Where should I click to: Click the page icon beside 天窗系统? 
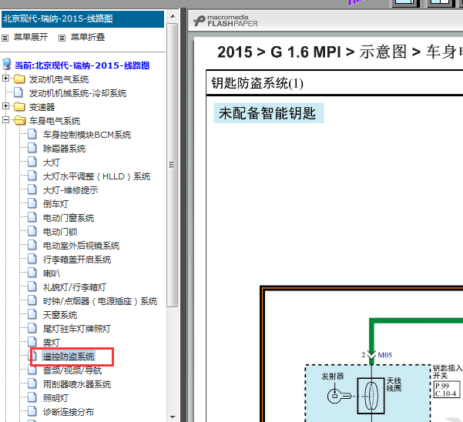click(x=32, y=314)
